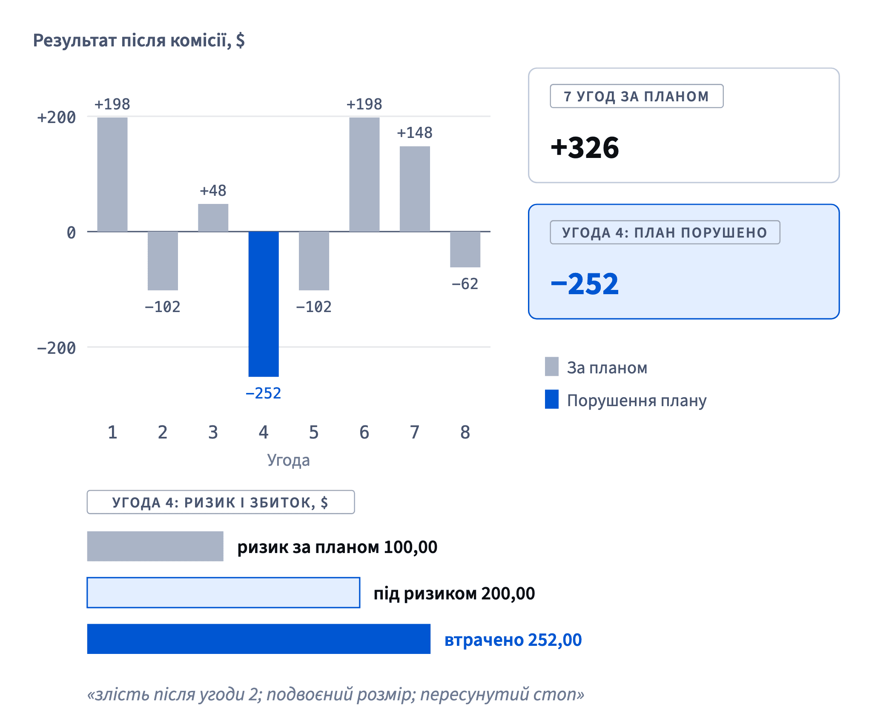Click the x-axis tick label '8'

tap(465, 433)
